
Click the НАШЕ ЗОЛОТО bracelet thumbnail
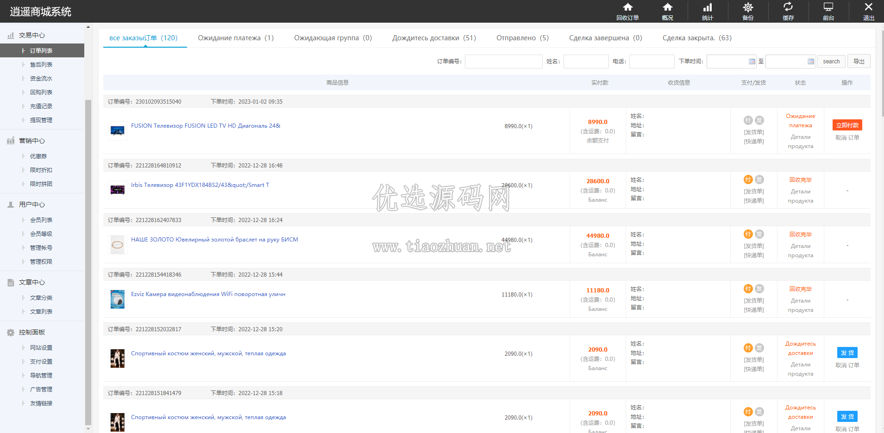point(118,245)
